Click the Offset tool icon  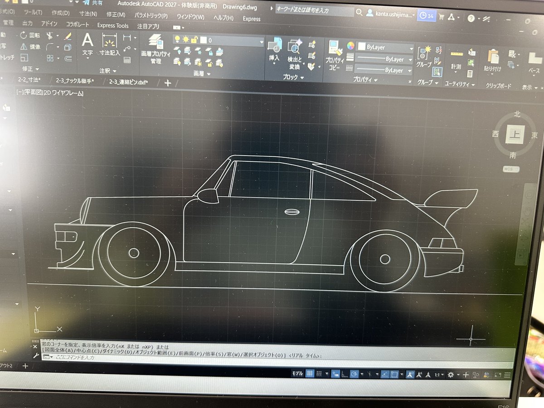click(x=68, y=58)
